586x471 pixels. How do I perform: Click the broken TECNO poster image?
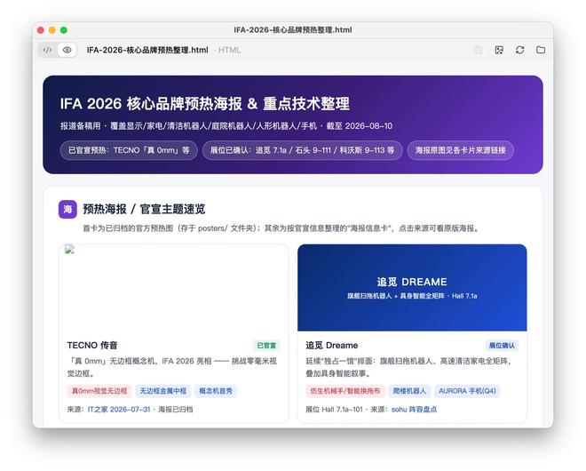(69, 249)
